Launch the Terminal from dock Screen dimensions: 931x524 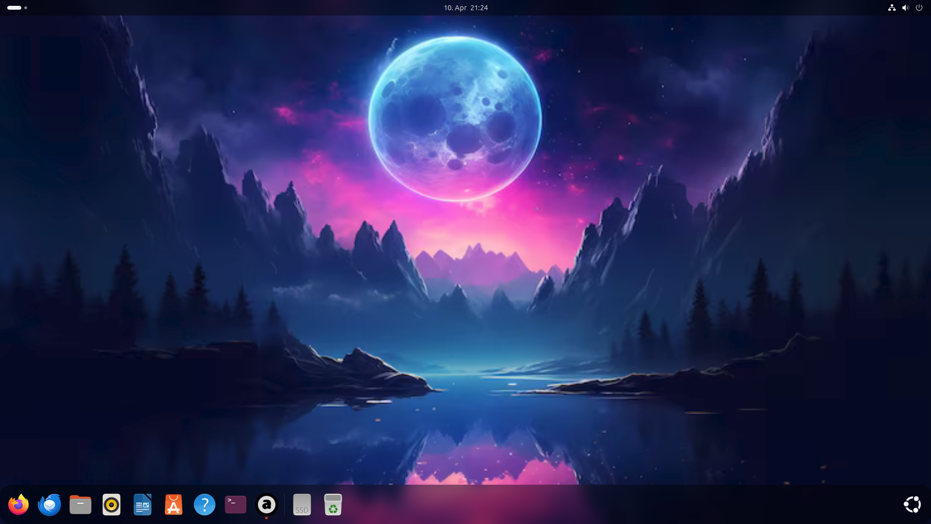click(x=236, y=505)
